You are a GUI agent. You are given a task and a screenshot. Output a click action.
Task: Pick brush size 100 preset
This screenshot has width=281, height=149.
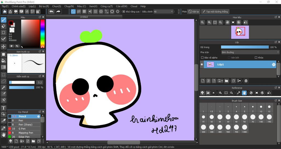point(261,118)
